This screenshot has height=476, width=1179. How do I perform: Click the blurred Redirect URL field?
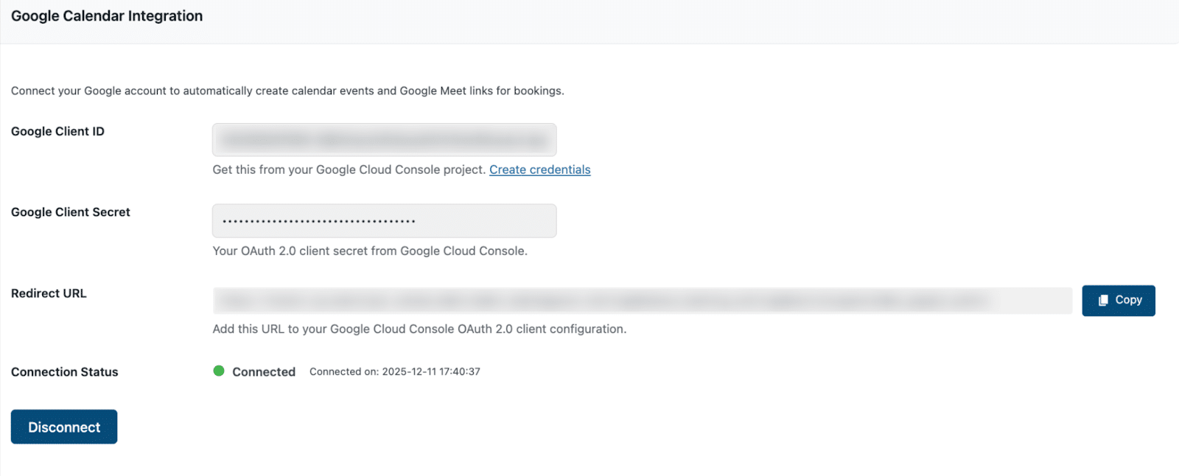click(642, 301)
